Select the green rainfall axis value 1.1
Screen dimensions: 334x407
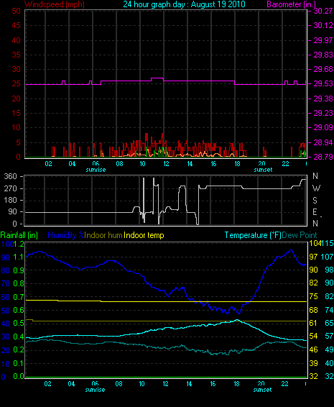(19, 257)
